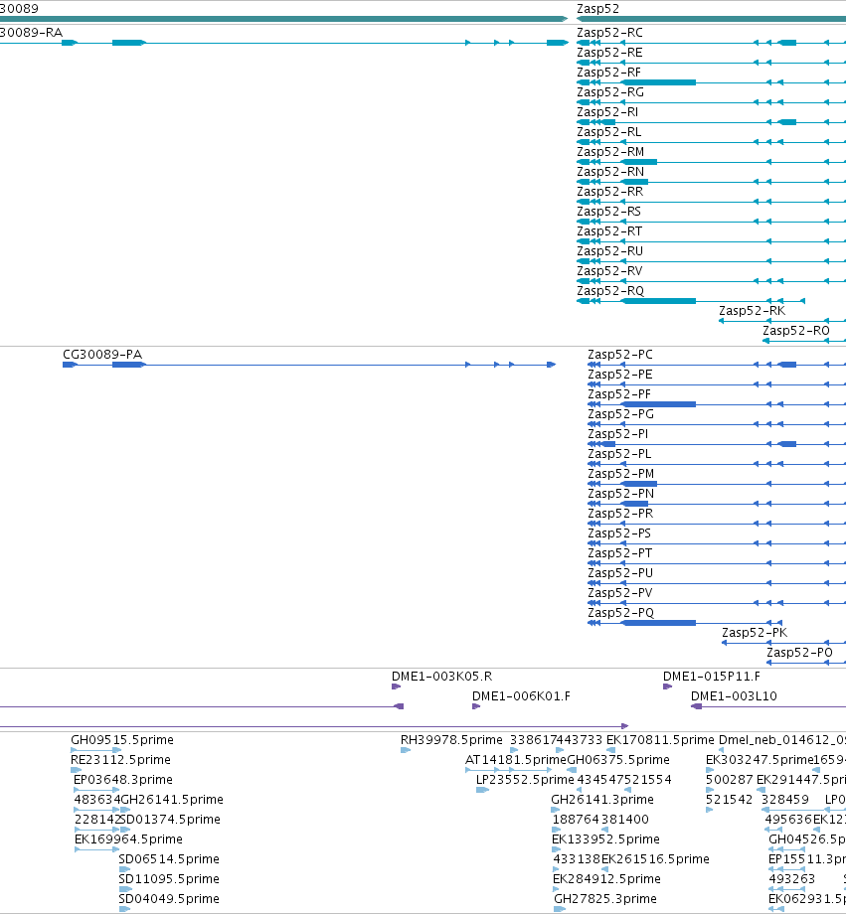Select the Zasp52-PR protein label
This screenshot has width=846, height=914.
click(x=620, y=513)
